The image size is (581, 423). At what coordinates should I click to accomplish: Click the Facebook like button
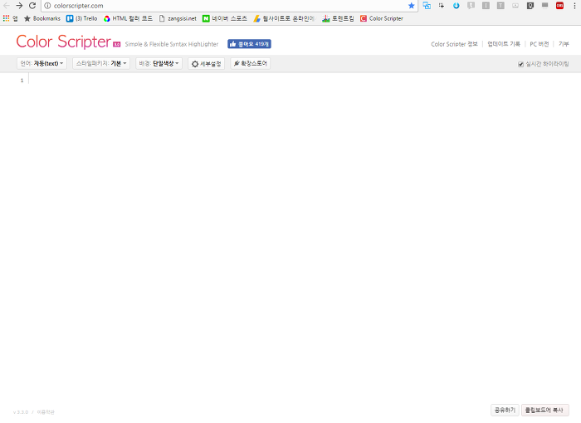pos(249,44)
